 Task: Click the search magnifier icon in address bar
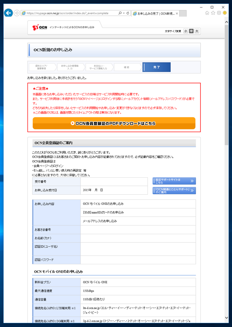coord(120,13)
